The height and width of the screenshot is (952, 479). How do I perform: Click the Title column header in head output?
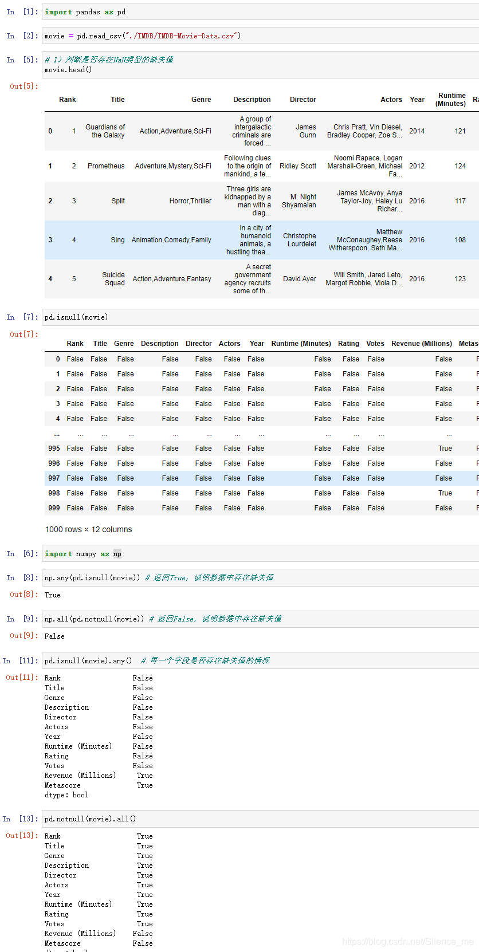pyautogui.click(x=117, y=100)
